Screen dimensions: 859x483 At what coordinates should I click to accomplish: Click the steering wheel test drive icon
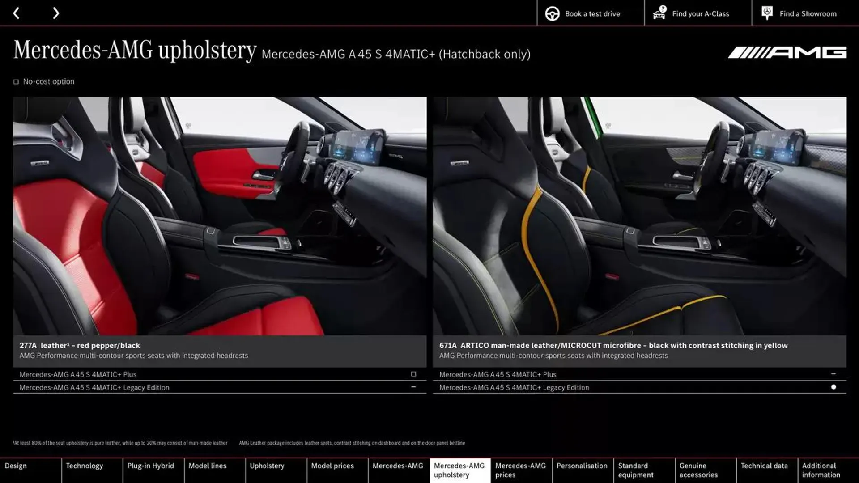click(551, 13)
